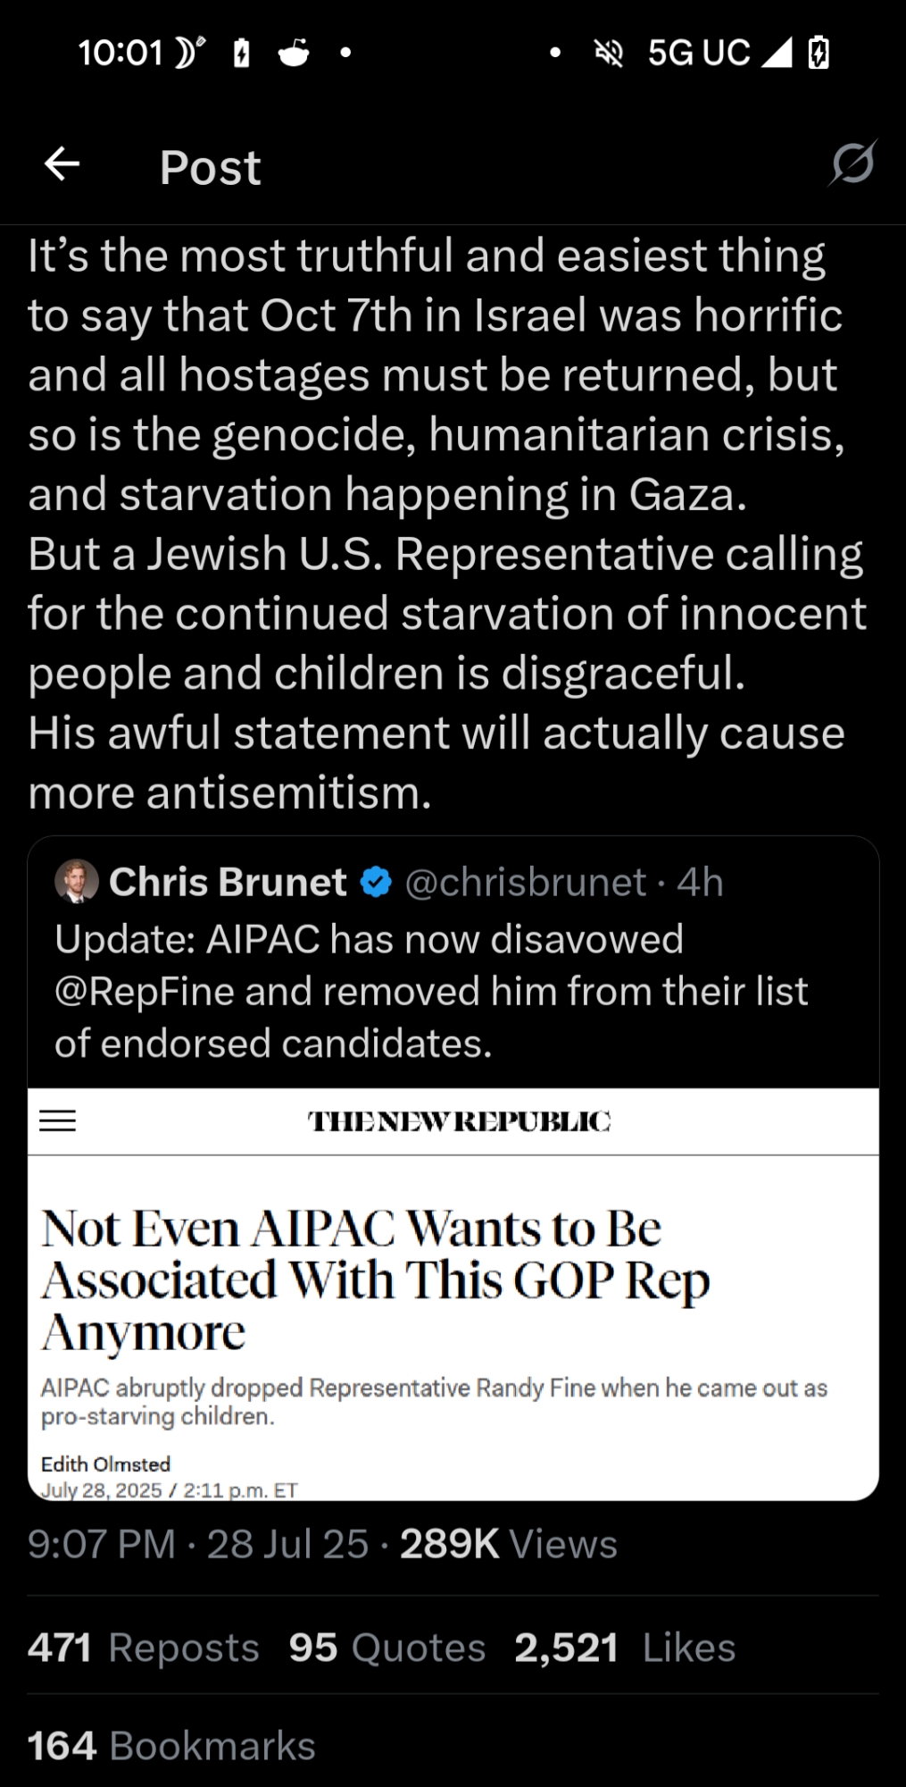Open the 95 Quotes list
This screenshot has height=1787, width=906.
(x=387, y=1648)
